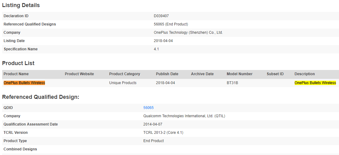Click the Declaration ID value D039407
339x155 pixels.
[x=161, y=16]
